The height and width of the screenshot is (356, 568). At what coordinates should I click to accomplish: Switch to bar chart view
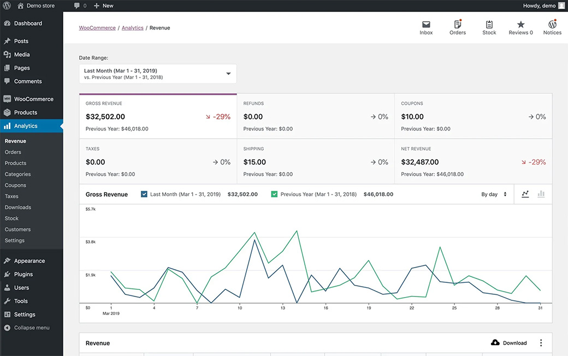541,194
